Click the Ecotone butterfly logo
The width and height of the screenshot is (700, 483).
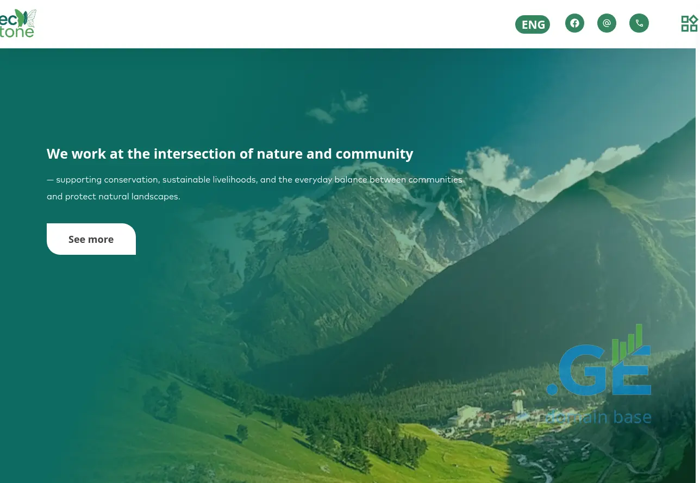18,23
